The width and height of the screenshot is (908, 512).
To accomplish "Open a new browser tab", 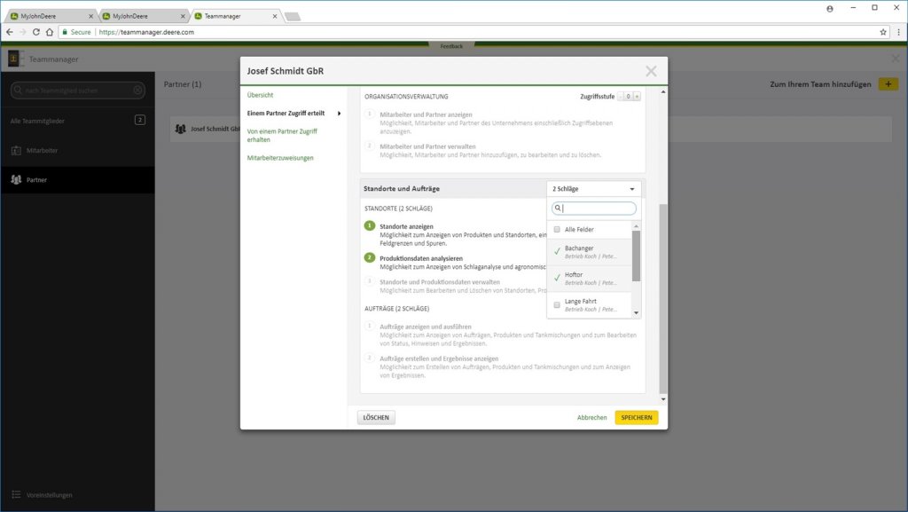I will 293,16.
